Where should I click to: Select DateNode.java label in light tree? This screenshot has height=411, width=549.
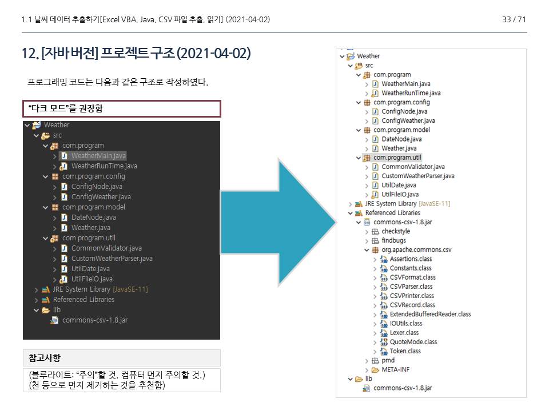tap(401, 139)
